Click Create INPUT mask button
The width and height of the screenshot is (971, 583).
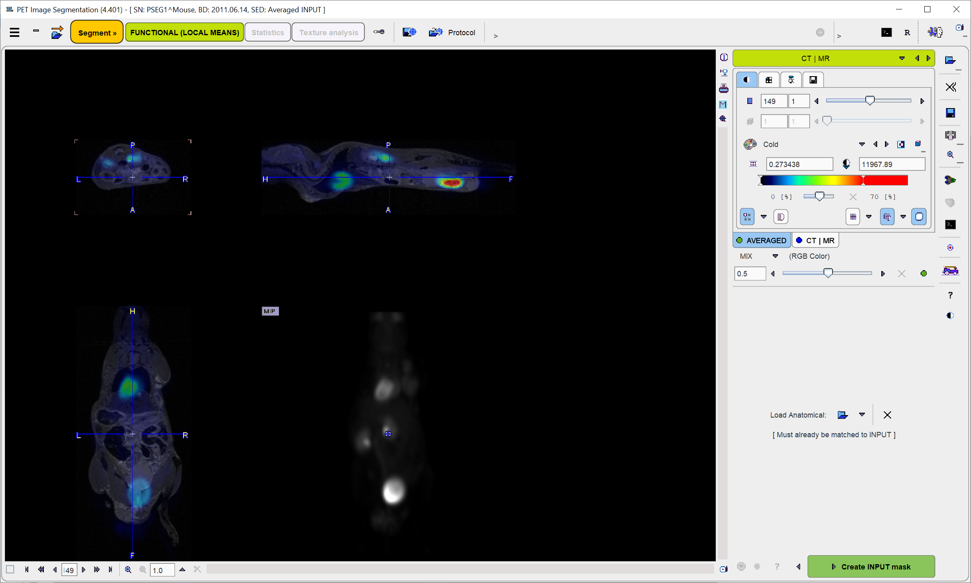[871, 567]
